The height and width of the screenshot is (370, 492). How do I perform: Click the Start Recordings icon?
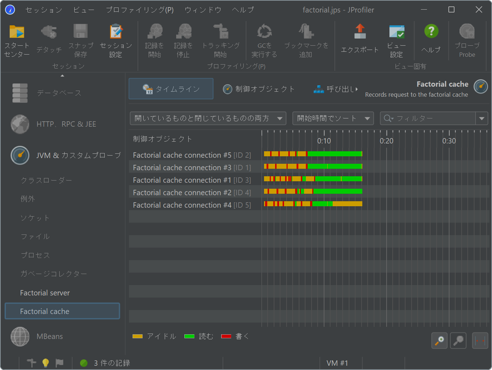click(x=155, y=31)
